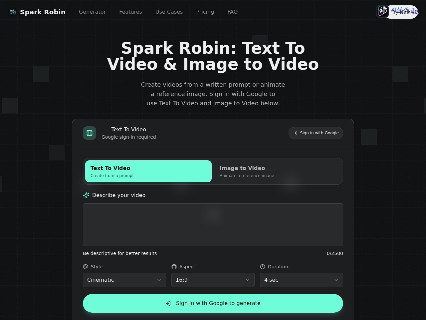Jump to the FAQ section link
Image resolution: width=426 pixels, height=320 pixels.
[232, 12]
